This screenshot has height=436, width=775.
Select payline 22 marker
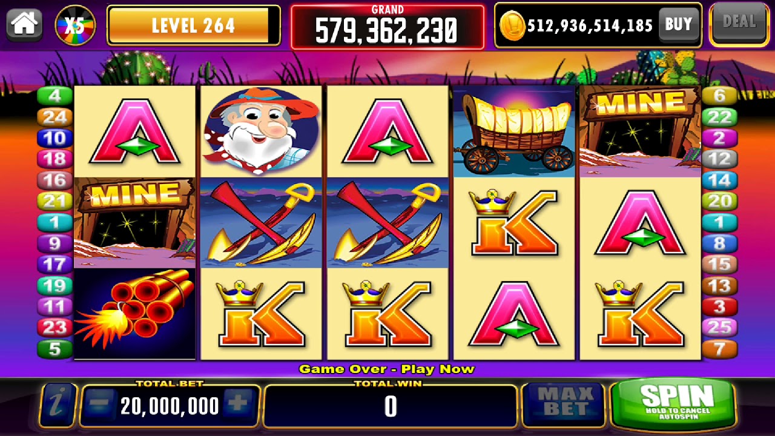(719, 117)
